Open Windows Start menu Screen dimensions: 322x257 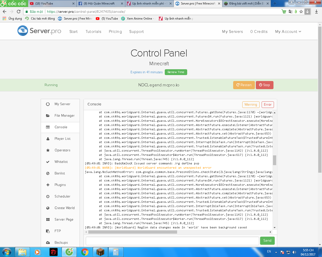pos(7,252)
